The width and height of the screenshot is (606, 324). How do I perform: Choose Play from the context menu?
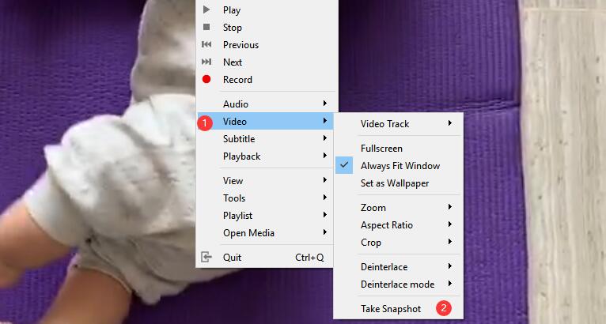click(x=265, y=10)
